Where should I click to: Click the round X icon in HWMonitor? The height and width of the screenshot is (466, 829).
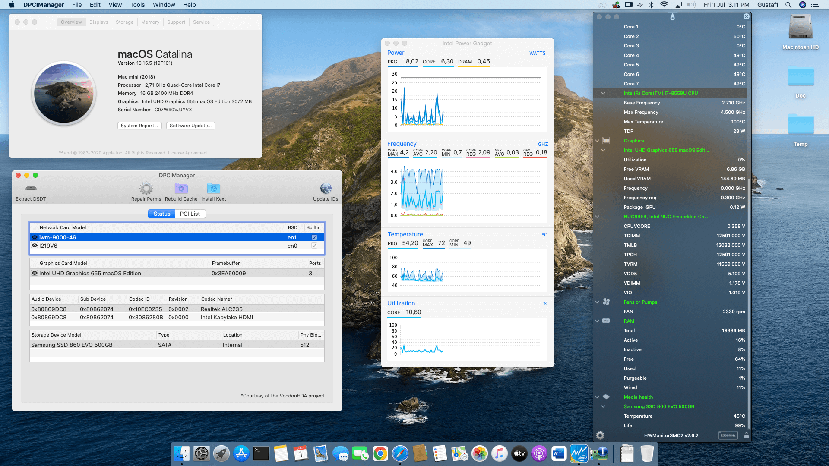[x=747, y=16]
